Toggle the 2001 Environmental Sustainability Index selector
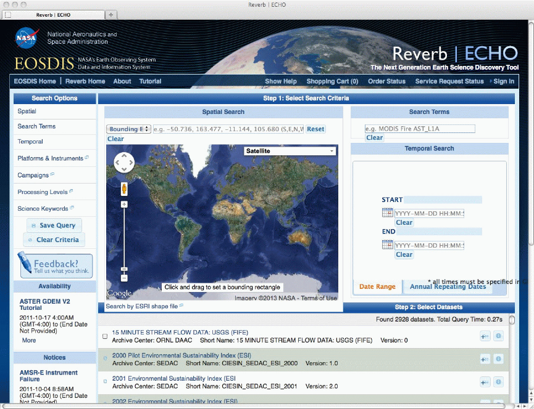534x409 pixels. coord(105,381)
